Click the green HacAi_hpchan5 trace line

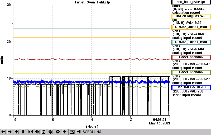92,87
